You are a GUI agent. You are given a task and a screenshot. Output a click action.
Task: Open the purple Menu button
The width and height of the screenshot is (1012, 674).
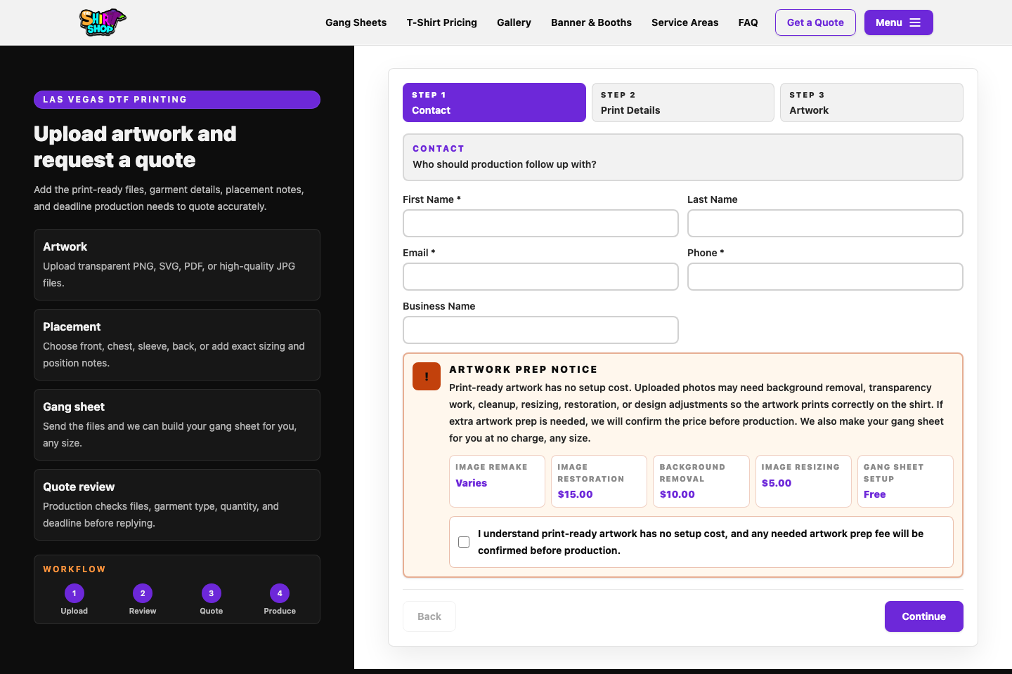(898, 22)
